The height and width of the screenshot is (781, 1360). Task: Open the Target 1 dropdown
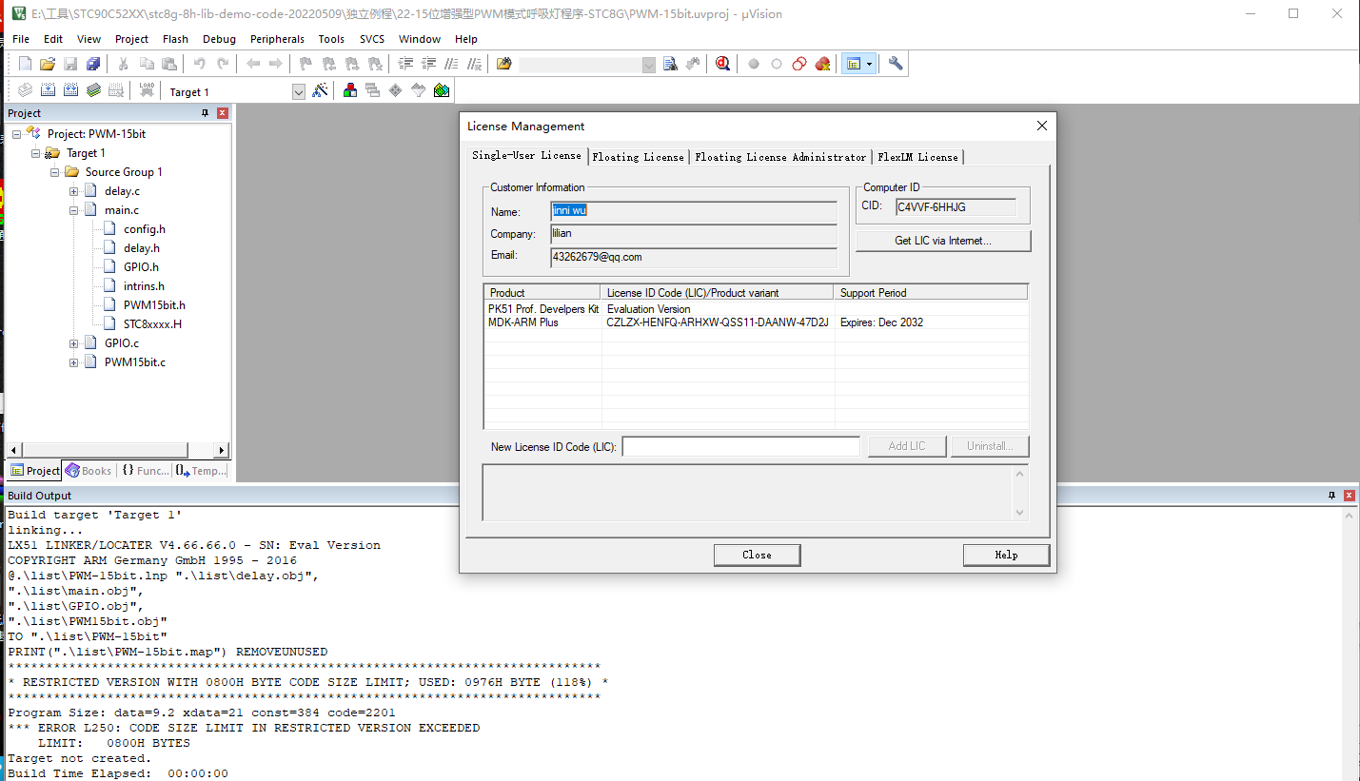click(298, 92)
